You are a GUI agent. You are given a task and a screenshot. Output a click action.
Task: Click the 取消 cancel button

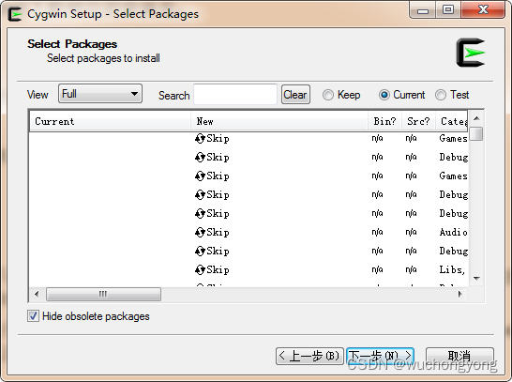coord(459,356)
